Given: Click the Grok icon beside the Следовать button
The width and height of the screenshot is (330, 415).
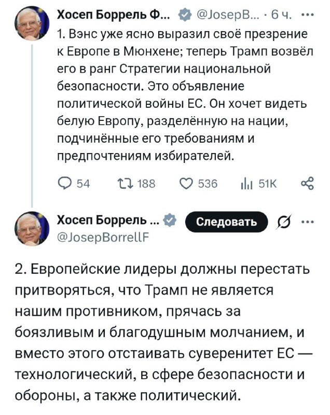Looking at the screenshot, I should pyautogui.click(x=284, y=222).
